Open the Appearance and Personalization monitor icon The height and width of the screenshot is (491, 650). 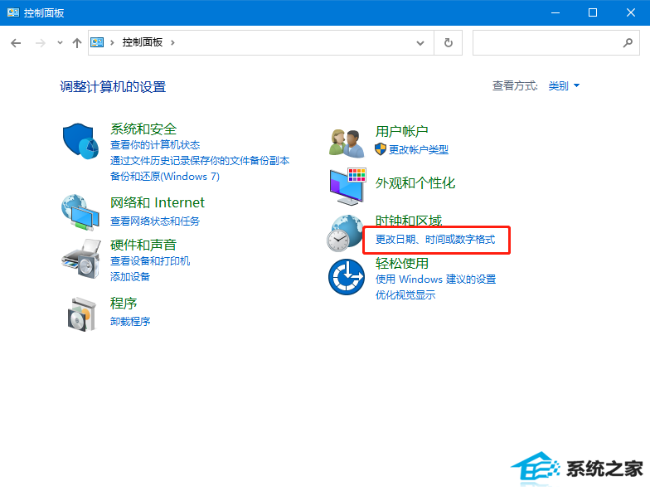point(348,187)
